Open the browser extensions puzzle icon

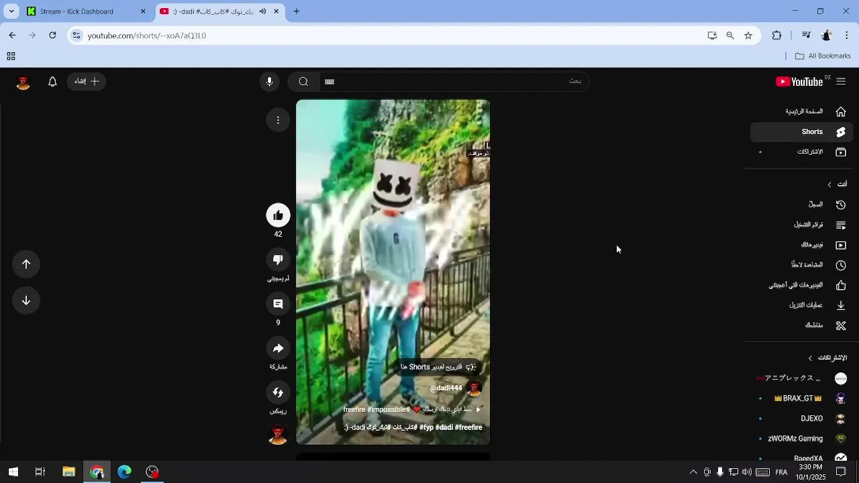click(777, 36)
